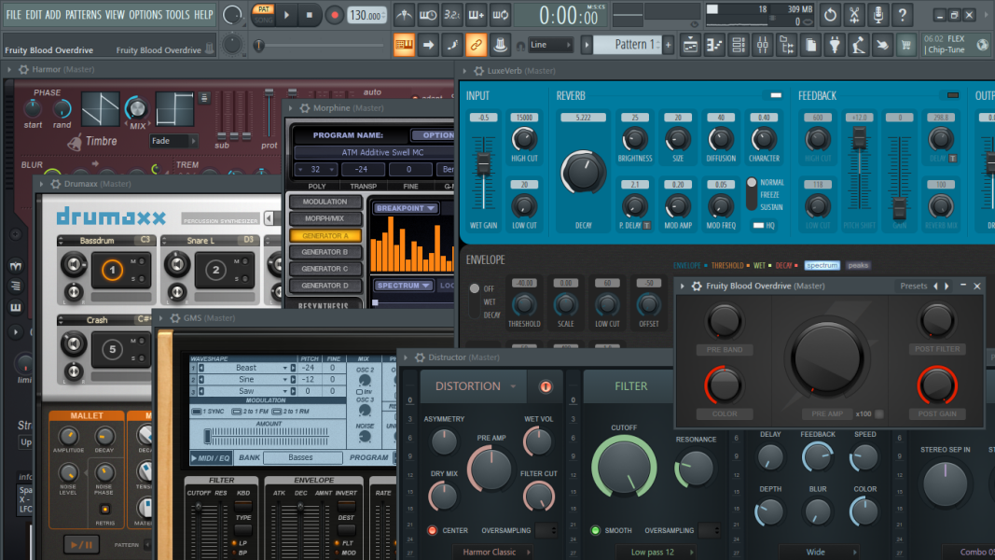
Task: Click the countdown before recording icon
Action: point(452,15)
